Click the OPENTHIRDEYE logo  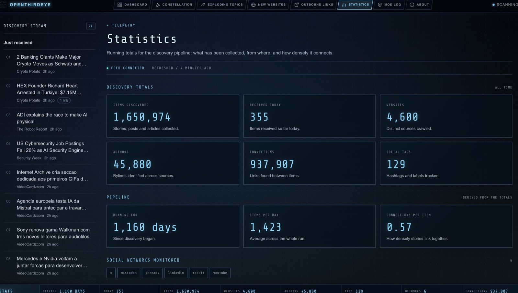(x=30, y=5)
